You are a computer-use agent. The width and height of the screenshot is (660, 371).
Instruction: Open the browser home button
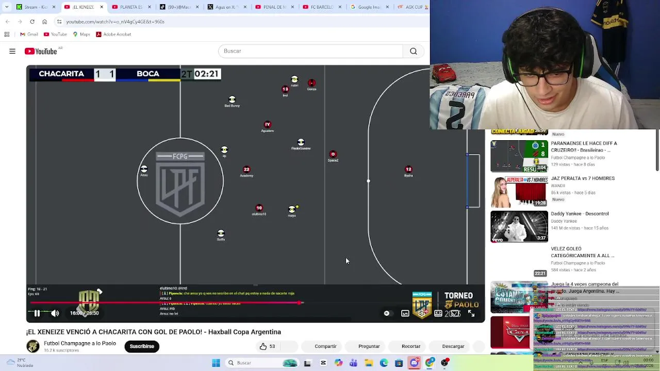pos(44,22)
